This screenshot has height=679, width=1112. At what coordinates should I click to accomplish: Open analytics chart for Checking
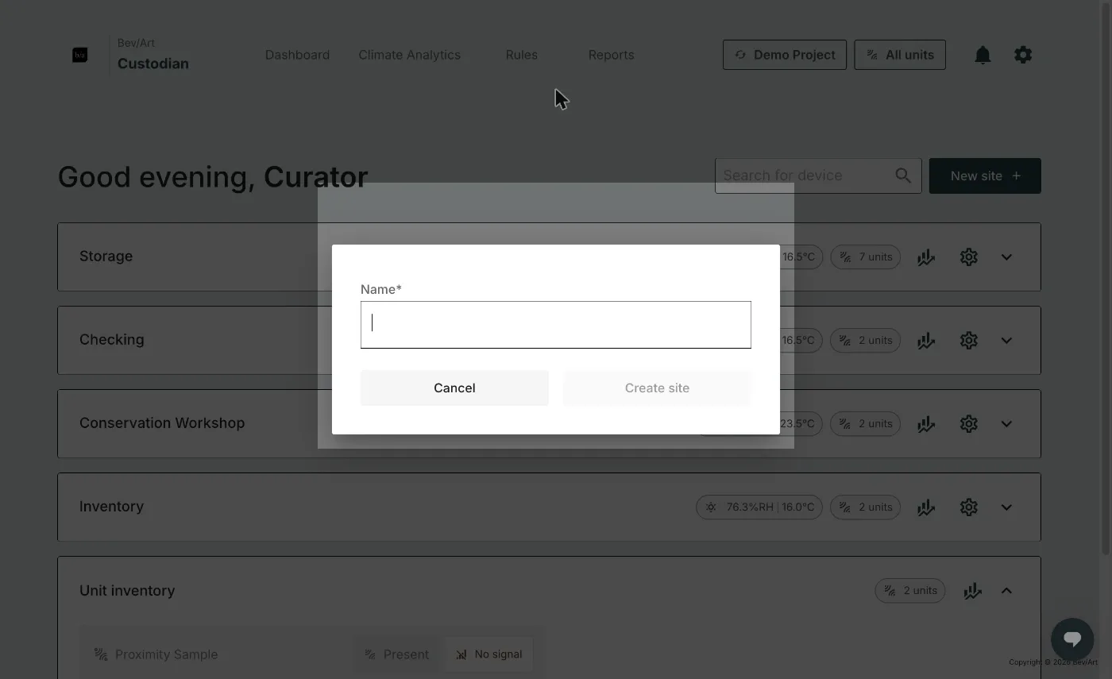pyautogui.click(x=926, y=341)
